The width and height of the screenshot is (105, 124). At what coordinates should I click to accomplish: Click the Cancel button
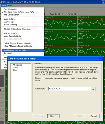94,116
